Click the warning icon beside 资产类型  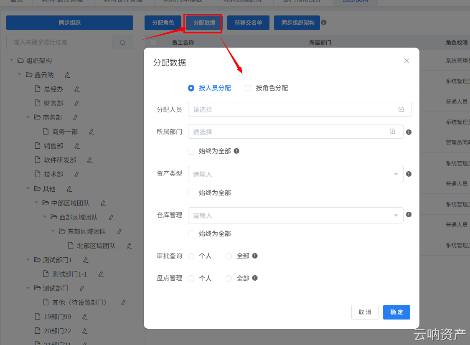409,174
